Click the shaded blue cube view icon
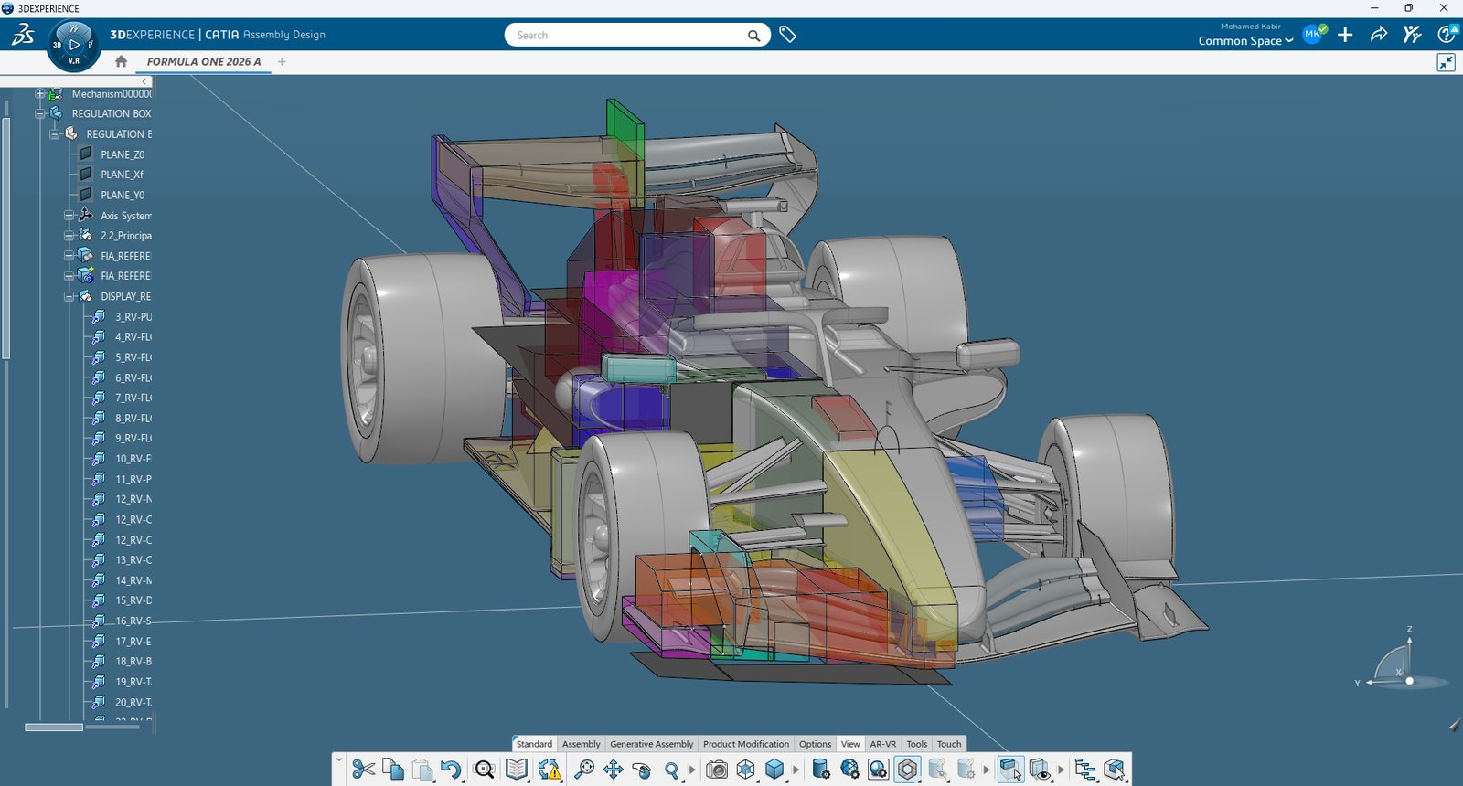 coord(774,770)
